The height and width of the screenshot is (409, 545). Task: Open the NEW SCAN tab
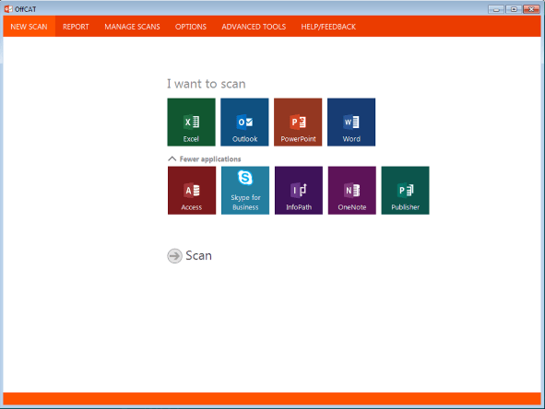coord(29,27)
